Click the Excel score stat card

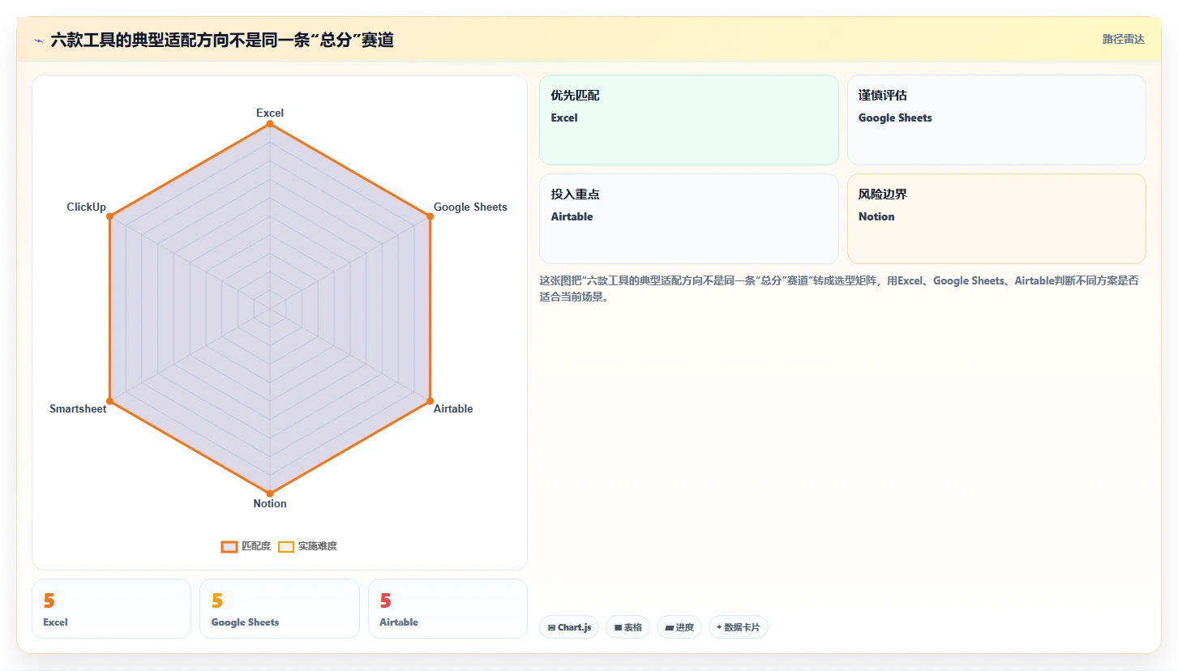click(111, 609)
